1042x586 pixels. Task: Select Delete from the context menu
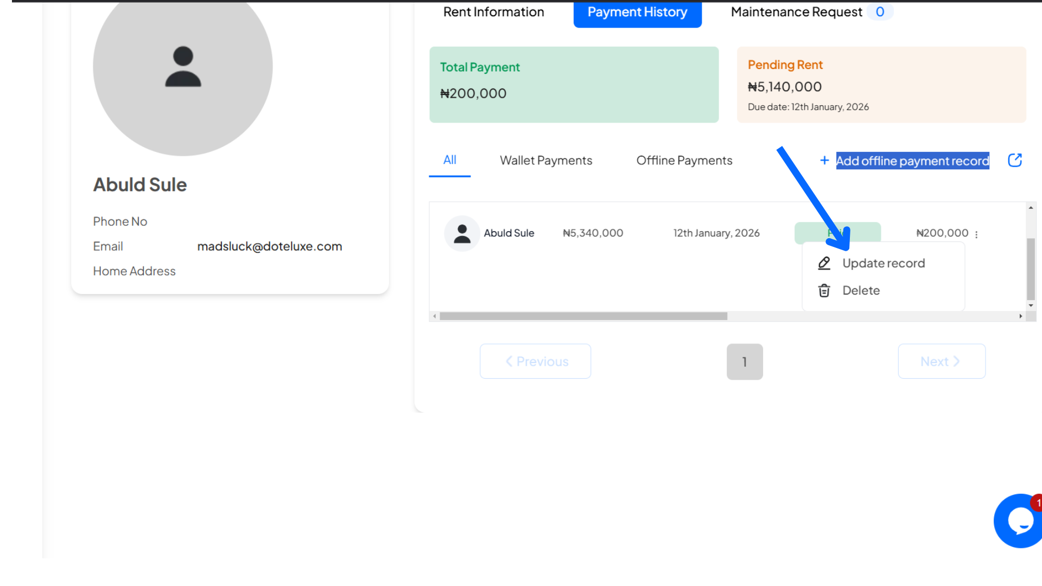(860, 290)
